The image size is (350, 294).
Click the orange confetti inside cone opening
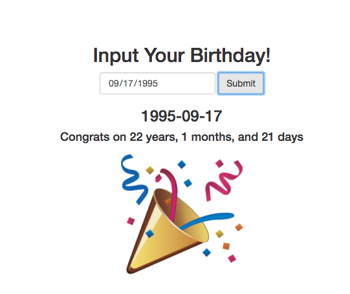tap(168, 202)
